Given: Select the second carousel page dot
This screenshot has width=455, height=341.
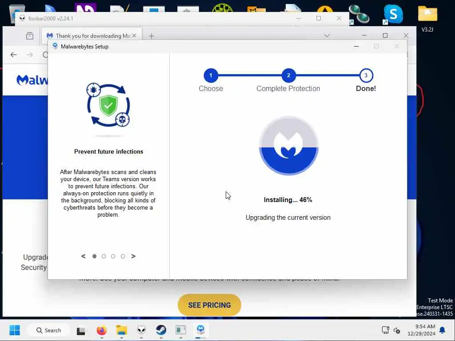Looking at the screenshot, I should (104, 256).
